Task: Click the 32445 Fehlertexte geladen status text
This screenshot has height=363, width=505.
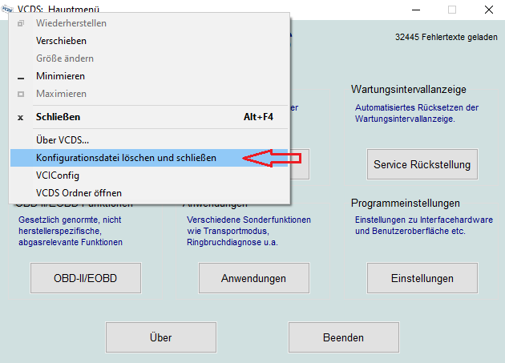Action: coord(446,37)
